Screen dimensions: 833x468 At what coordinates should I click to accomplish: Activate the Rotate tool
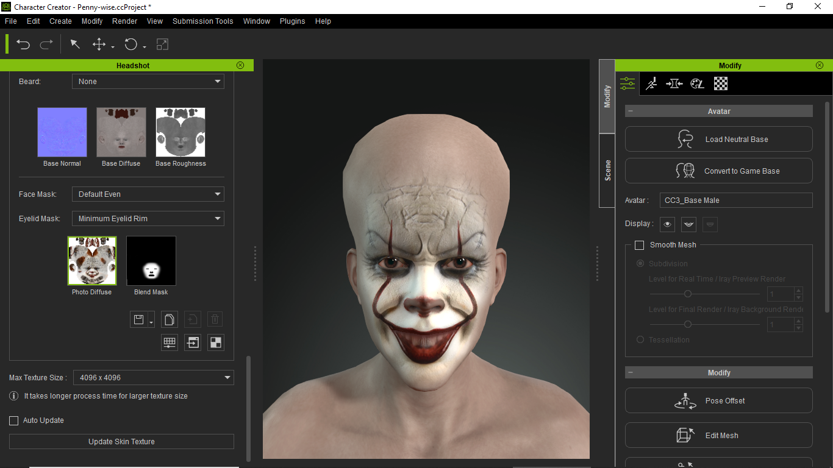131,44
